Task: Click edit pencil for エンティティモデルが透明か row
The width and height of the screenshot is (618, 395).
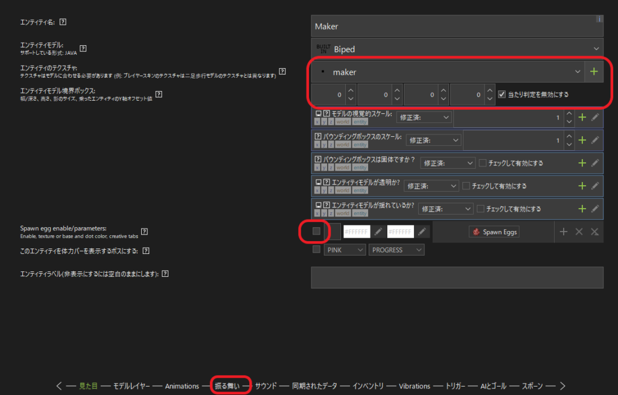Action: (x=595, y=186)
